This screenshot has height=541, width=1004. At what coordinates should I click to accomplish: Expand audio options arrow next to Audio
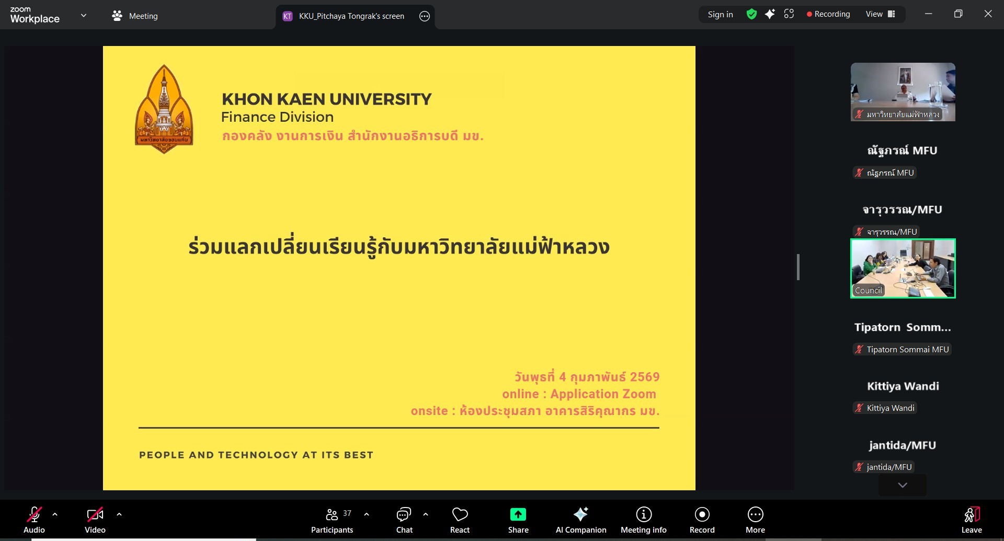[x=55, y=514]
